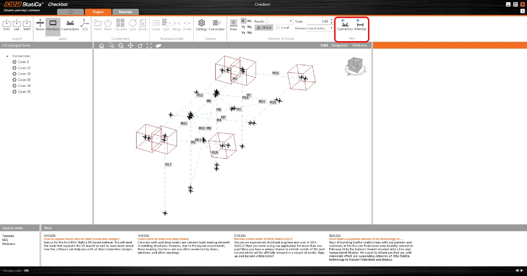
Task: Open the home tab with house icon
Action: (70, 12)
